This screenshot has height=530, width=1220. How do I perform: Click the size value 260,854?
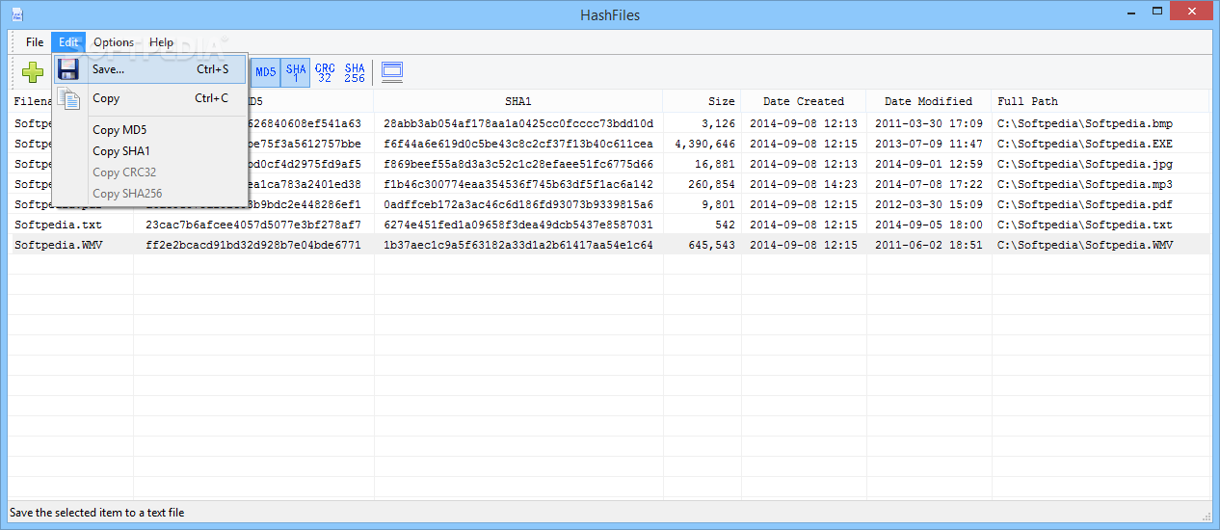coord(712,184)
